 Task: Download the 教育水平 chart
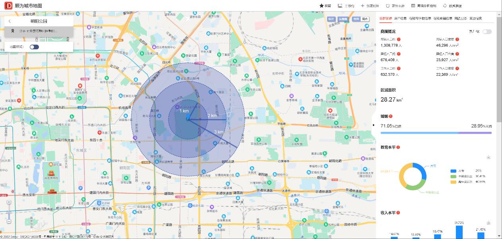pos(488,157)
